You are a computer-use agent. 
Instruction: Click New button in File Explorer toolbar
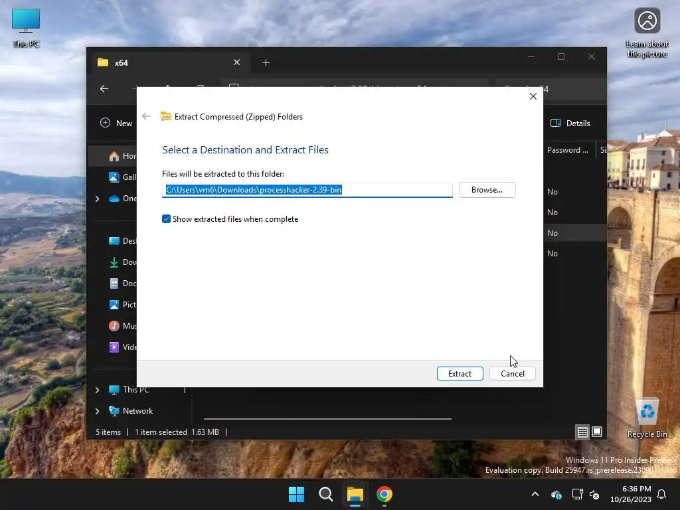point(116,123)
